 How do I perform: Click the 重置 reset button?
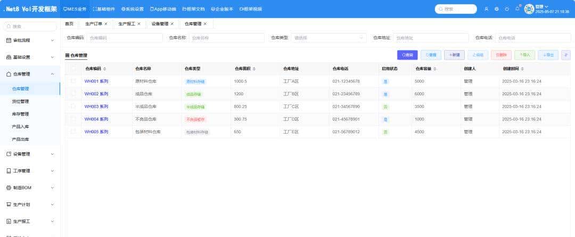pos(431,55)
